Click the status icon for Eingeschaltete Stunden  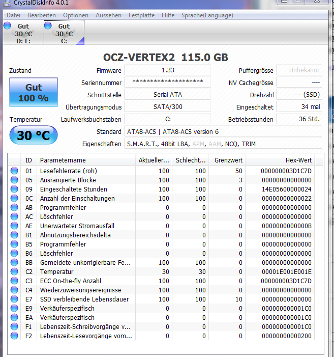[x=14, y=189]
